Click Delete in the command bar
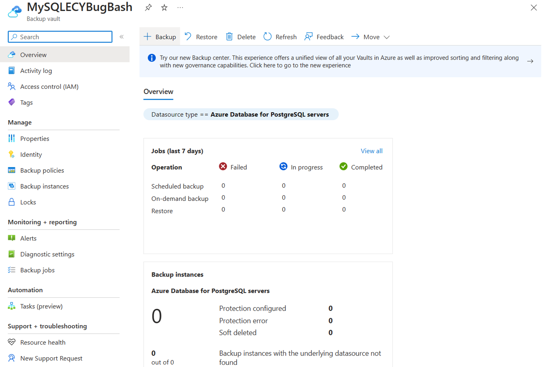Viewport: 542px width, 367px height. coord(241,37)
